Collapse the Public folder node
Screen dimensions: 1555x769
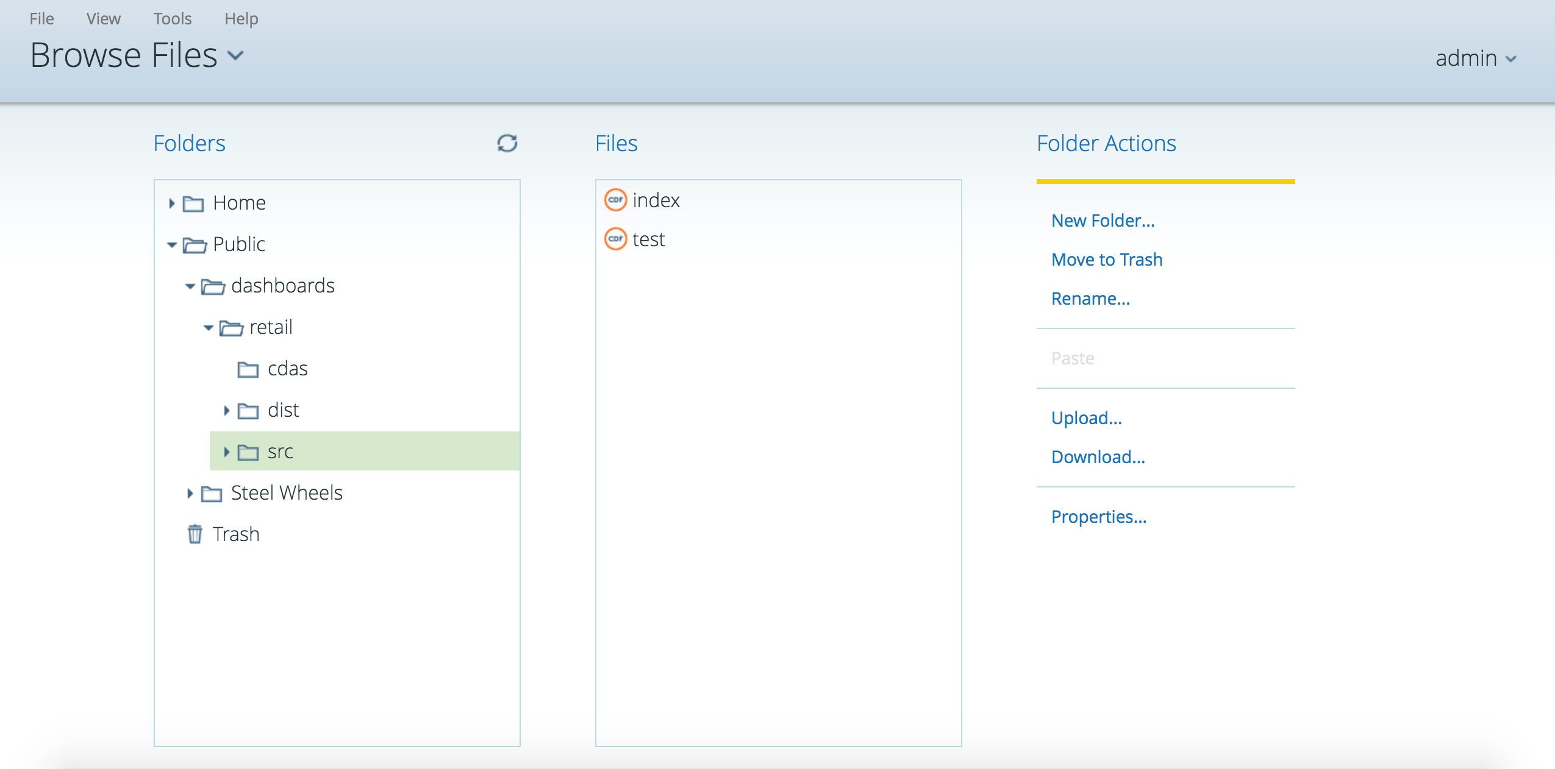click(x=172, y=244)
